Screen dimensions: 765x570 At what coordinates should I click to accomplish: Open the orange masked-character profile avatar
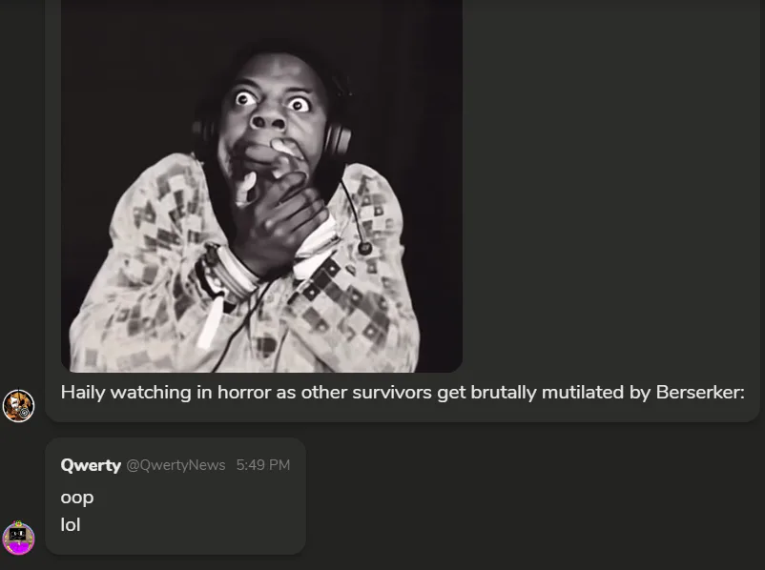(18, 406)
